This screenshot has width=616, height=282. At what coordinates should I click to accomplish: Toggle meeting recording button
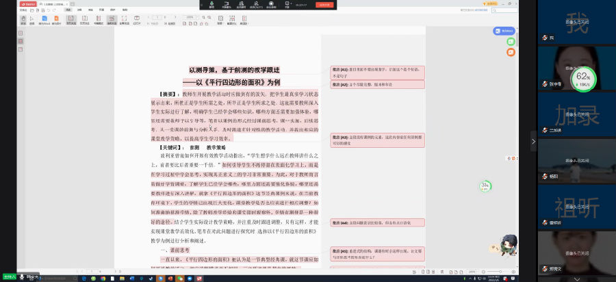[x=272, y=4]
